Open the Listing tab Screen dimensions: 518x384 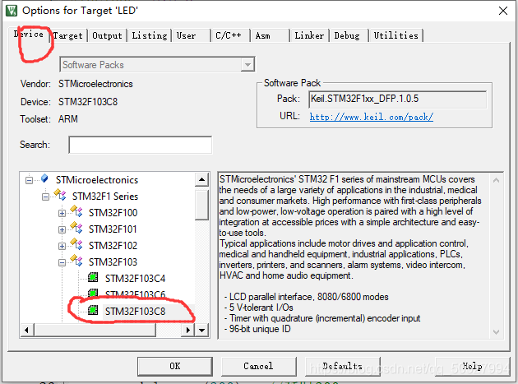pos(150,35)
